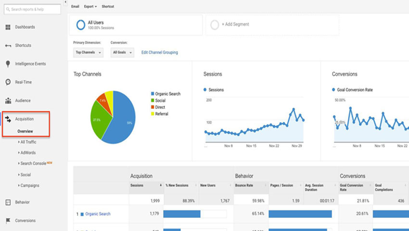Click the Audience people icon
The height and width of the screenshot is (231, 409).
8,101
